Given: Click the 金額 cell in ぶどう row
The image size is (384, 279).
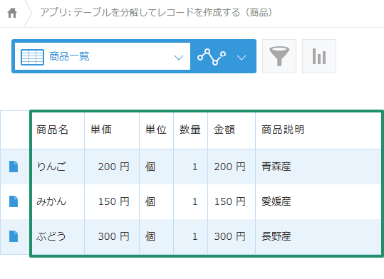Looking at the screenshot, I should 232,236.
